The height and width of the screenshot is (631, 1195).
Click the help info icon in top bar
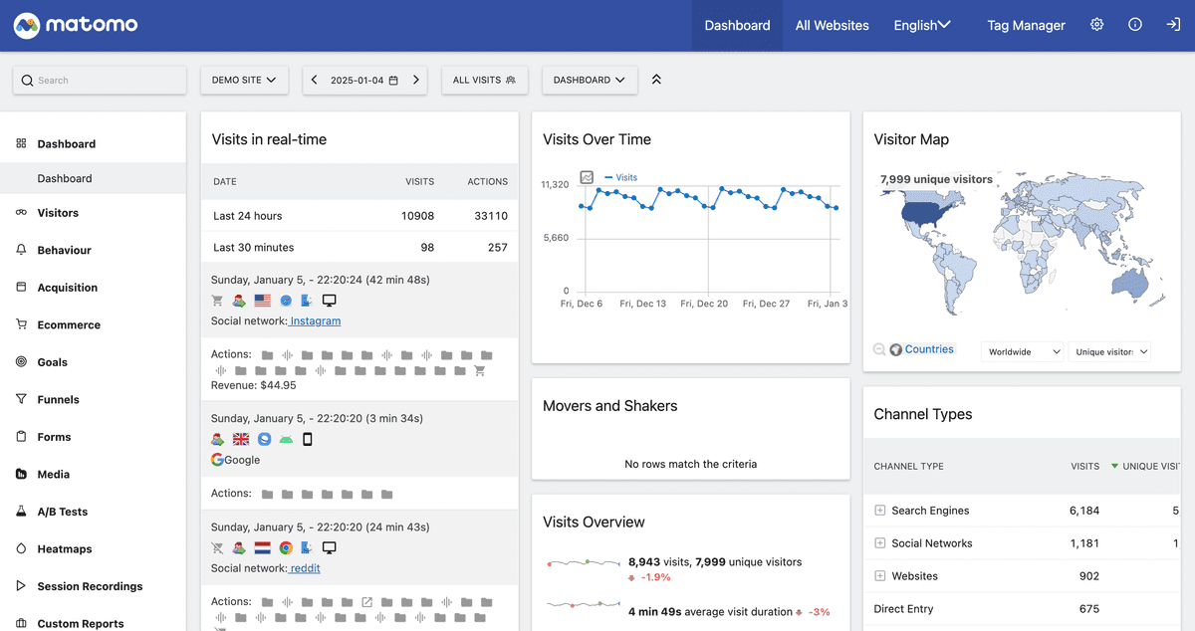pyautogui.click(x=1134, y=24)
